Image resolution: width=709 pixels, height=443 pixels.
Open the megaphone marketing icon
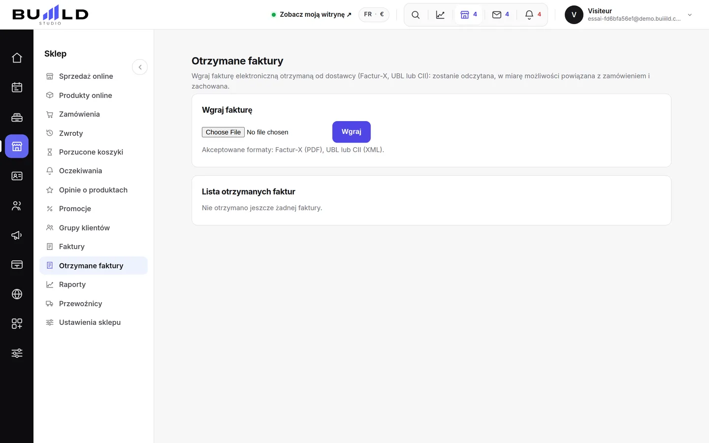click(x=17, y=235)
